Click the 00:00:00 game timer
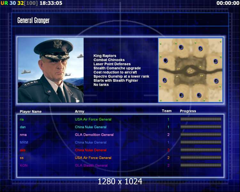The image size is (240, 192). point(228,3)
